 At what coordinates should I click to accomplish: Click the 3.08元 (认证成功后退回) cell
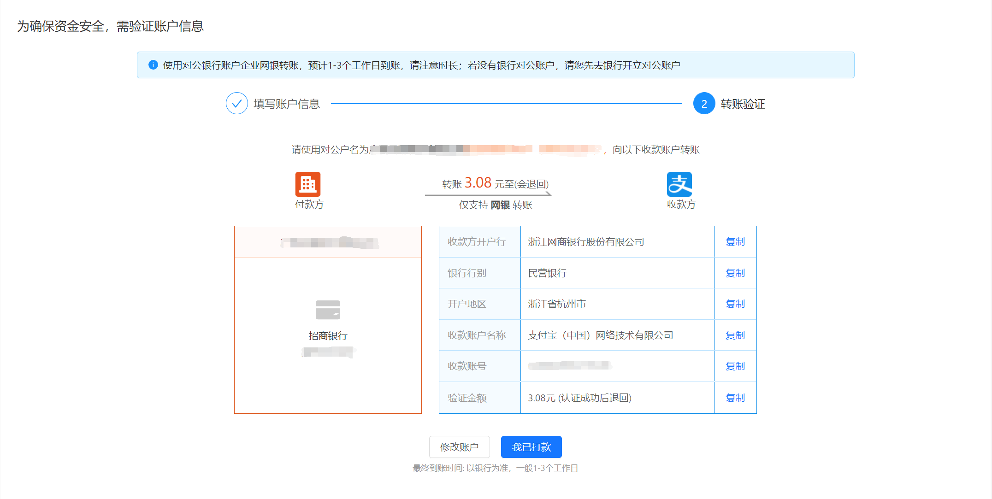617,398
